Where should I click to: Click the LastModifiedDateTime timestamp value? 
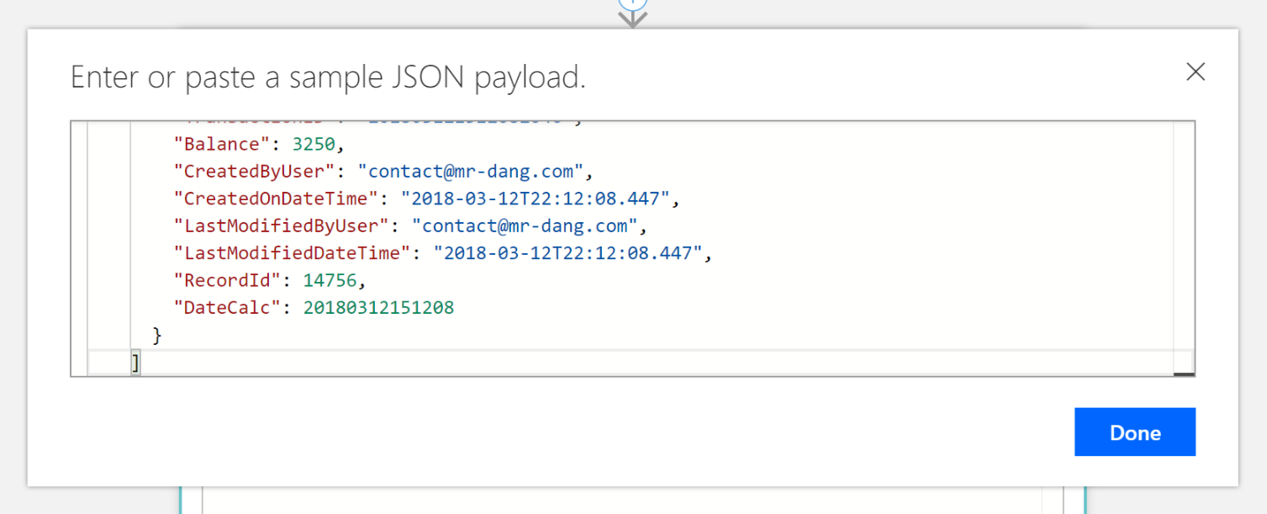[568, 253]
